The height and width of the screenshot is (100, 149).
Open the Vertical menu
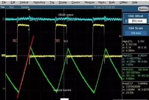(24, 2)
